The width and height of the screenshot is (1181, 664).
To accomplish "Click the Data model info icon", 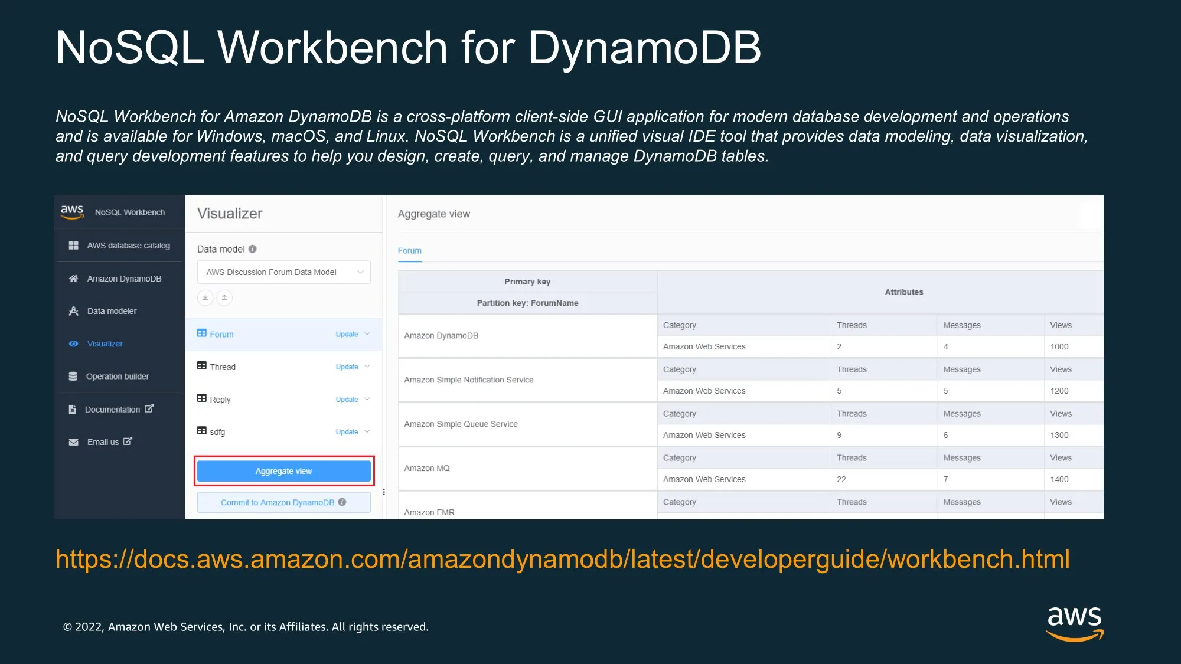I will (x=253, y=249).
